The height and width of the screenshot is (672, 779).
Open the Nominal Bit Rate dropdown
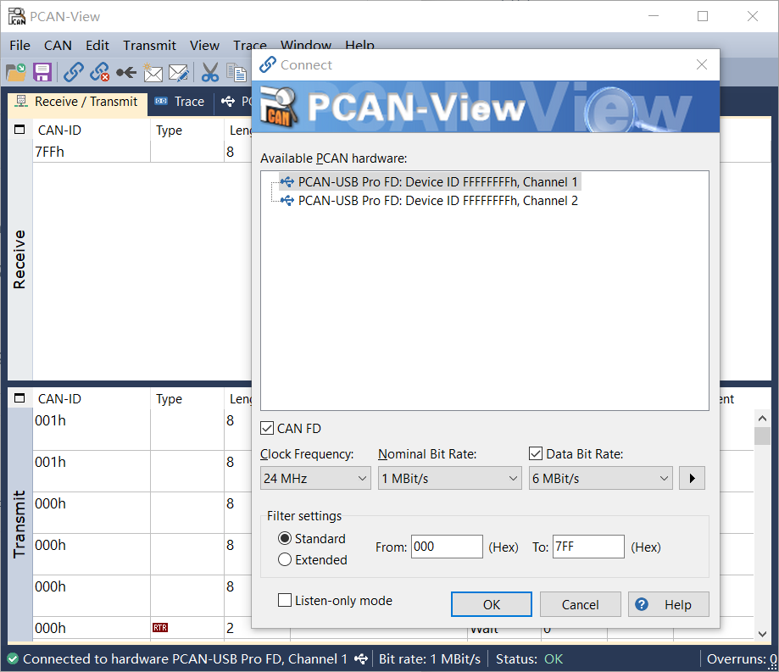click(x=449, y=478)
